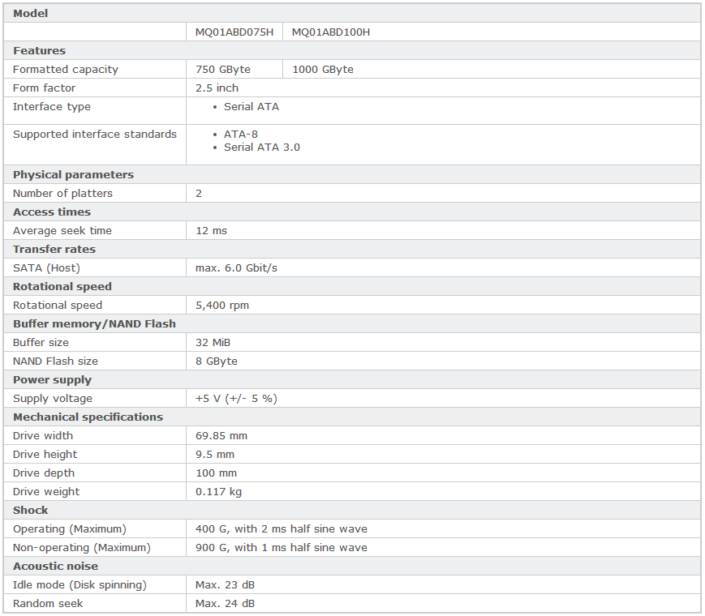
Task: Click the MQ01ABD100H model name cell
Action: tap(331, 32)
